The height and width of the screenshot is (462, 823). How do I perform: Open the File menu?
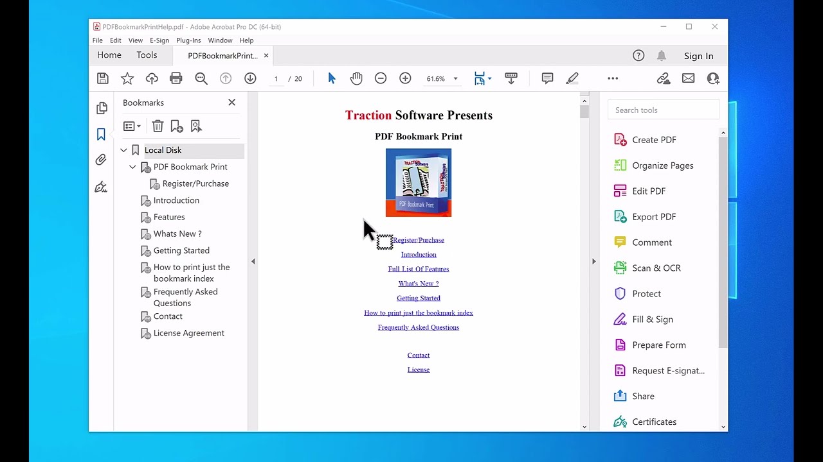(x=98, y=40)
